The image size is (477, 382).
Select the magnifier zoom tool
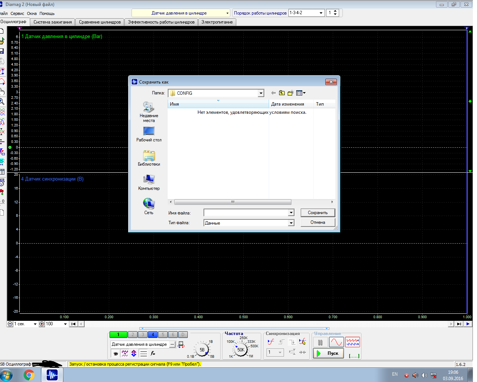[2, 101]
